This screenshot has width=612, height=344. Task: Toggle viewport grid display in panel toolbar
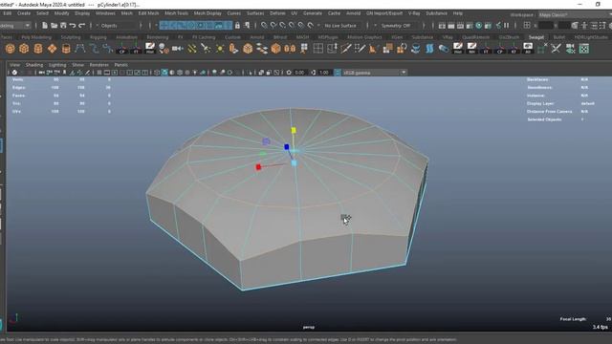point(99,73)
